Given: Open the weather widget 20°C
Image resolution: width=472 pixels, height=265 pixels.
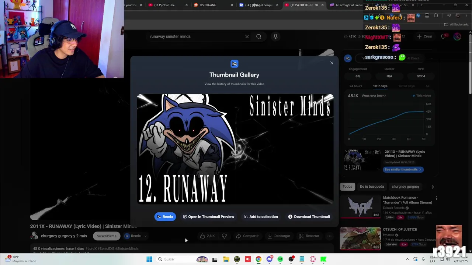Looking at the screenshot, I should pyautogui.click(x=20, y=259).
